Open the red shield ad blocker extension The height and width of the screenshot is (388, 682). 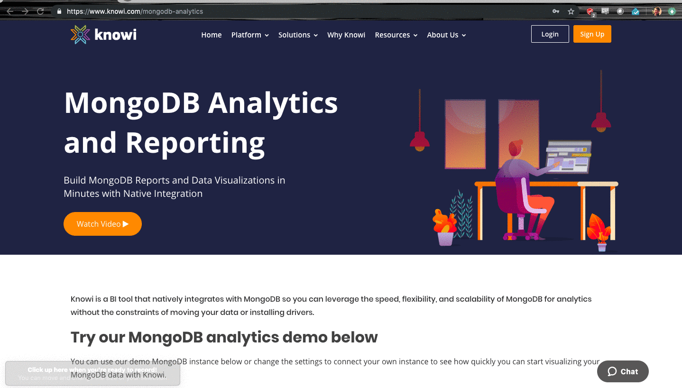click(590, 12)
